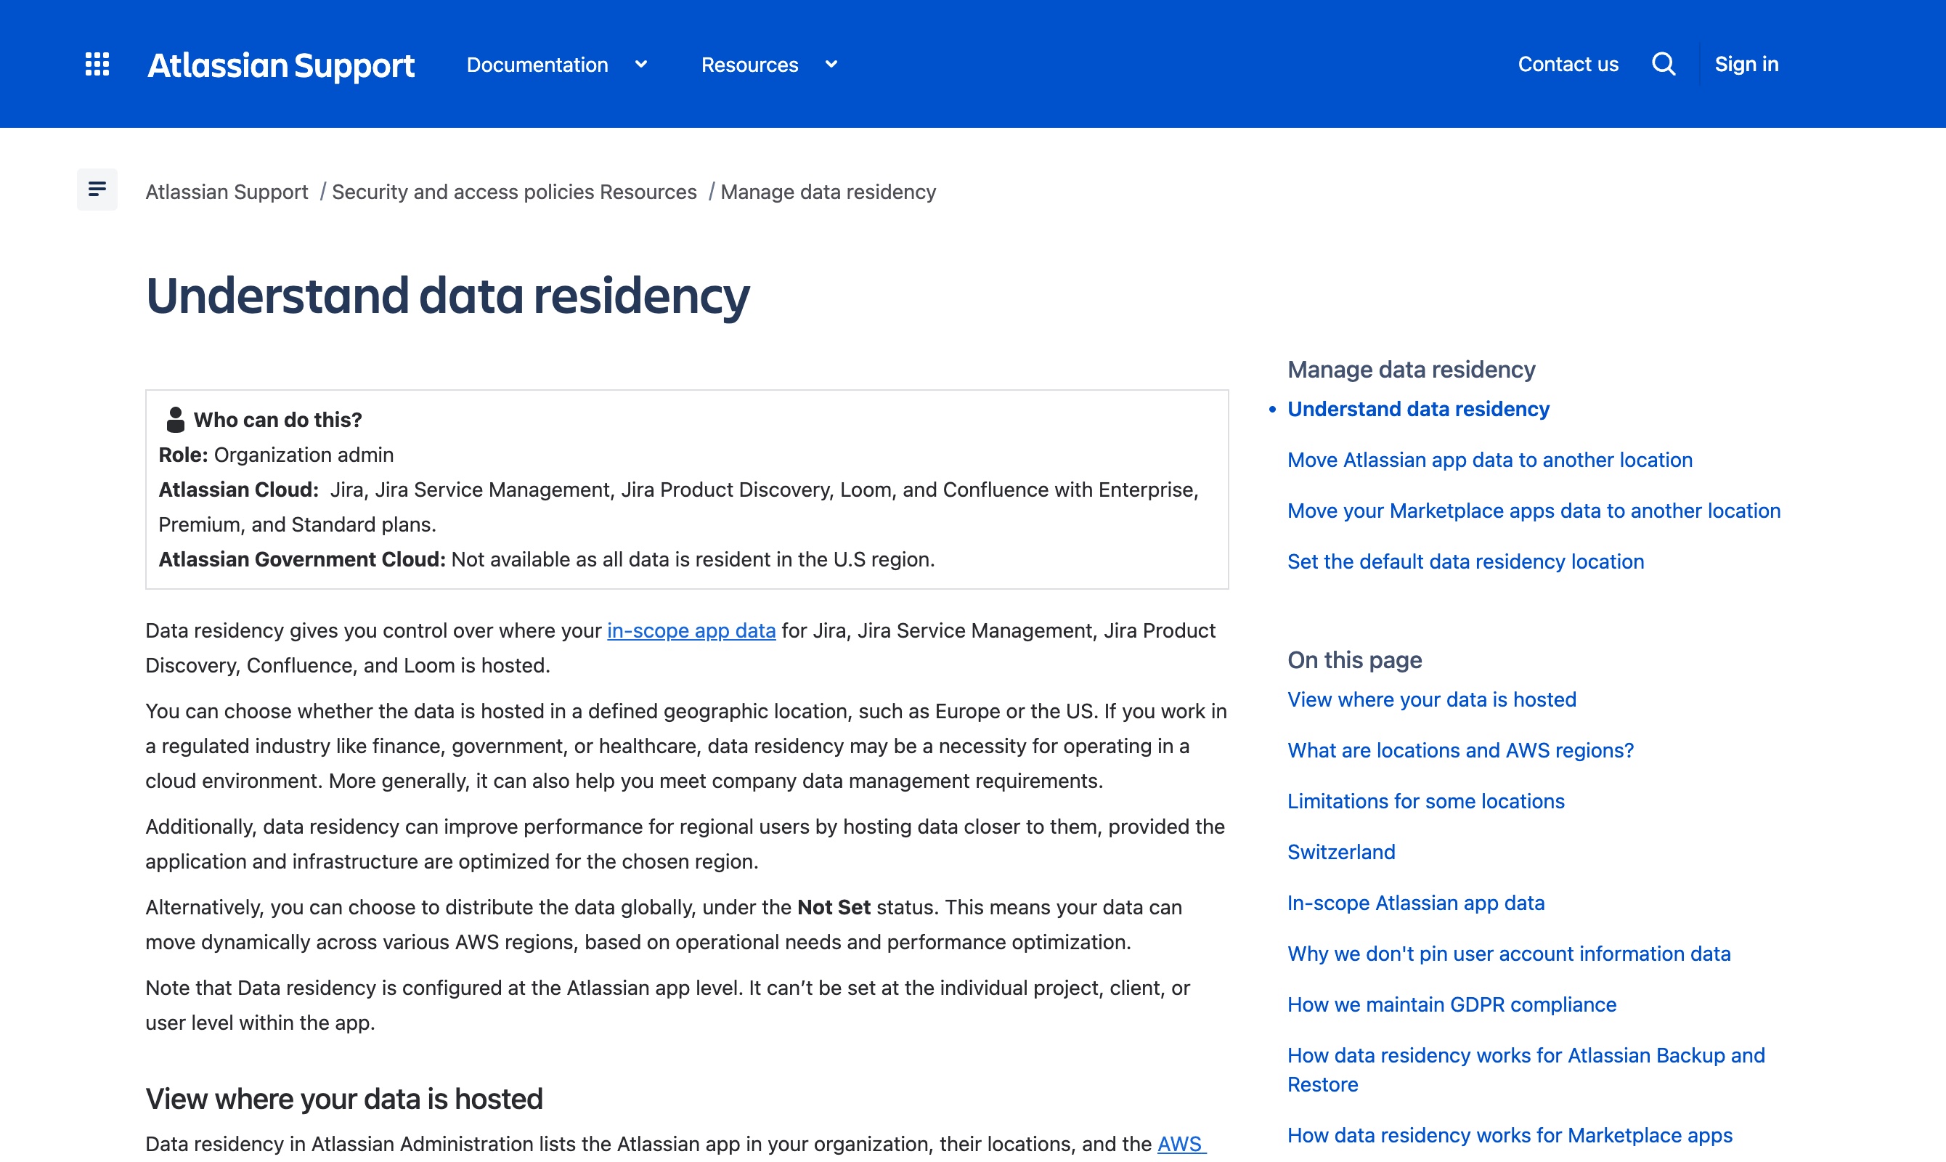Jump to Limitations for some locations
Image resolution: width=1946 pixels, height=1162 pixels.
(x=1425, y=801)
